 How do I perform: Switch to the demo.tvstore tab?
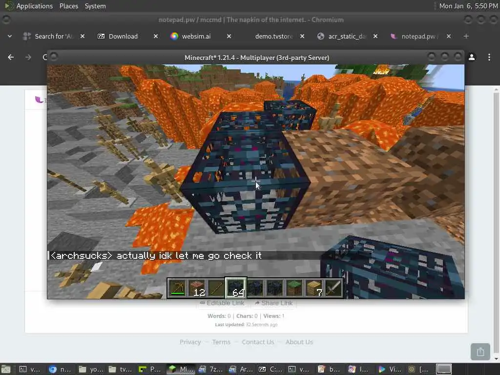pos(273,36)
